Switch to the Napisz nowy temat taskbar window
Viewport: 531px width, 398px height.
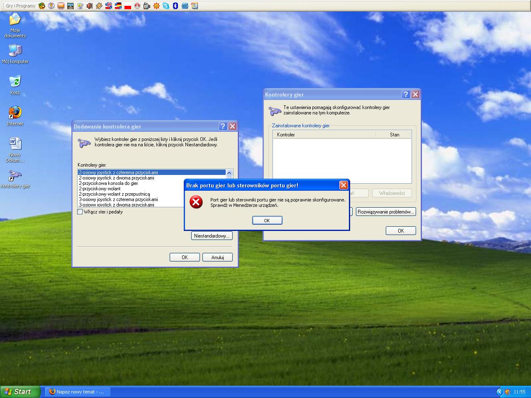77,392
